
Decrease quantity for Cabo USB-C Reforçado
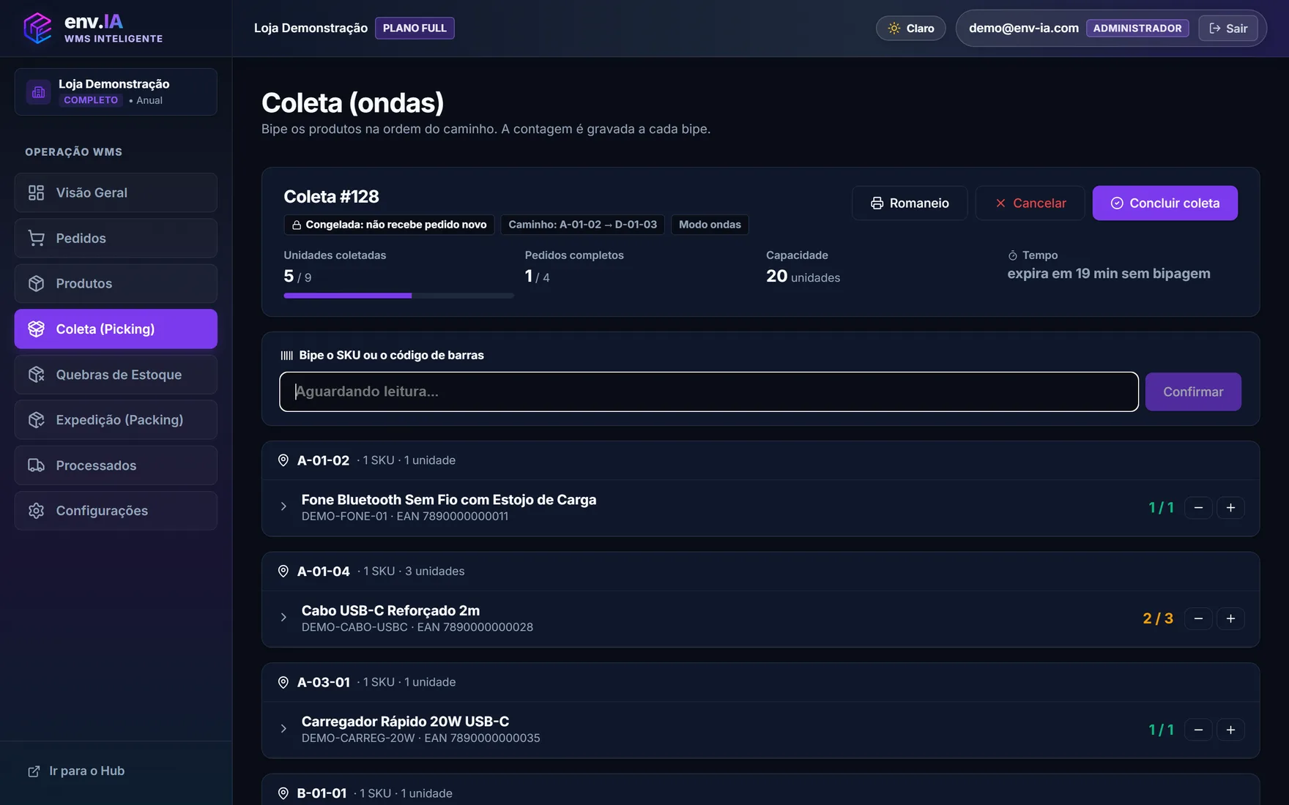(x=1198, y=619)
